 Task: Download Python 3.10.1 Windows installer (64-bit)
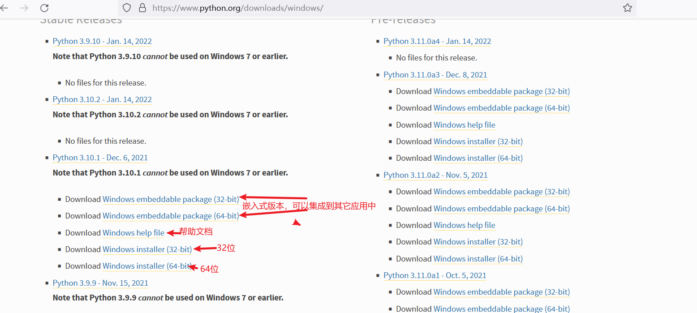coord(147,266)
